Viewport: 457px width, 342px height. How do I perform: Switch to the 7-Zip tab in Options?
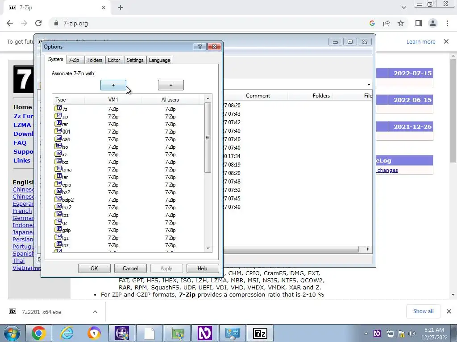[x=74, y=60]
